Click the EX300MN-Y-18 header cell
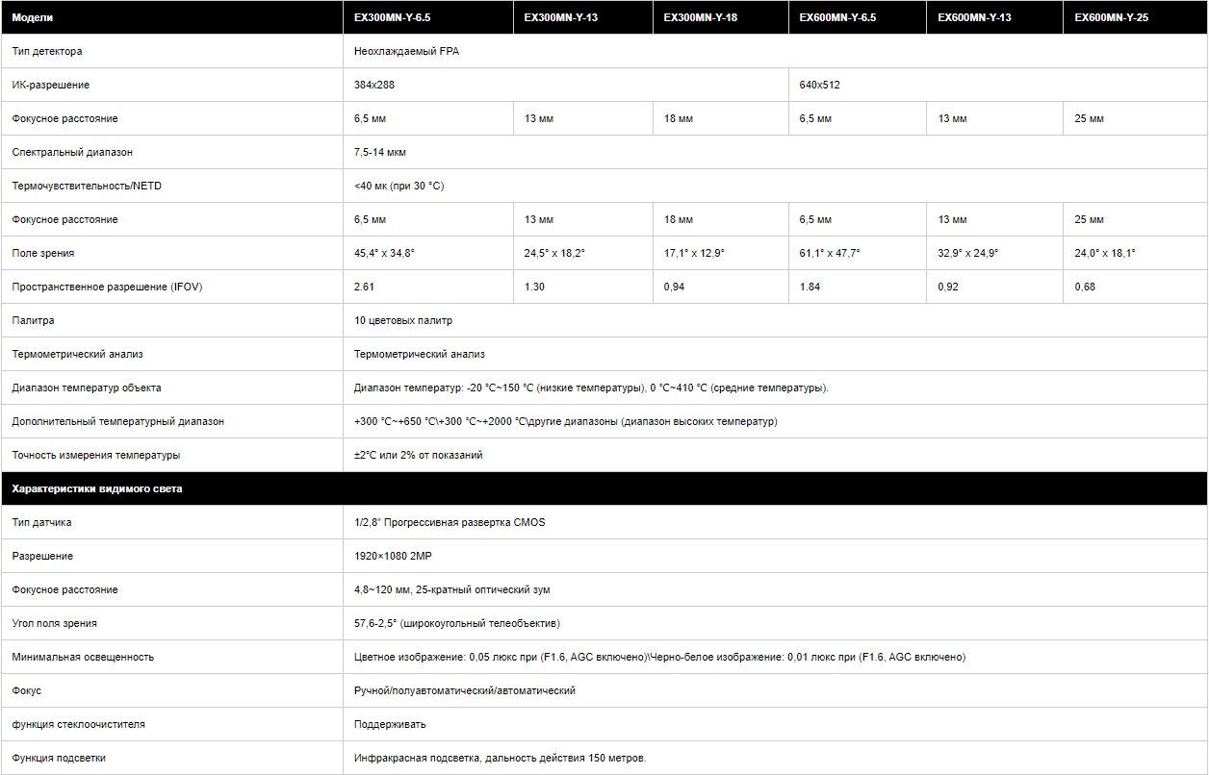The width and height of the screenshot is (1209, 775). coord(701,17)
